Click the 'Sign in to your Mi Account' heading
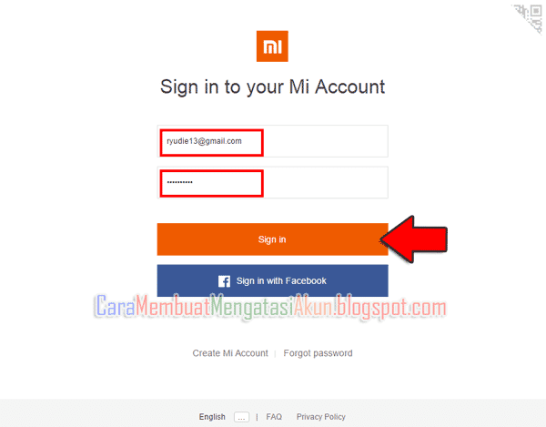Screen dimensions: 546x427 (273, 86)
